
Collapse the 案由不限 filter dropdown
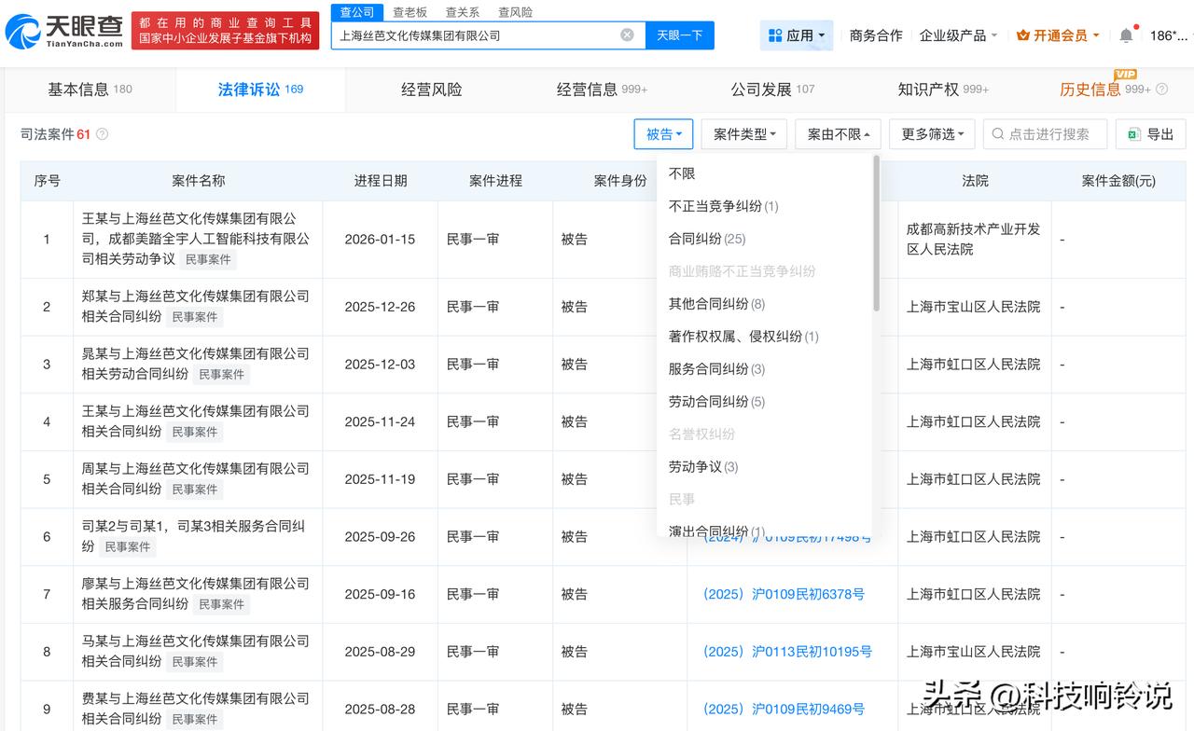(839, 134)
